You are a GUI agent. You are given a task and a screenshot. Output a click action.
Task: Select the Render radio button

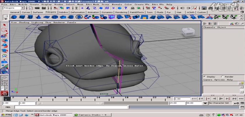(x=222, y=77)
